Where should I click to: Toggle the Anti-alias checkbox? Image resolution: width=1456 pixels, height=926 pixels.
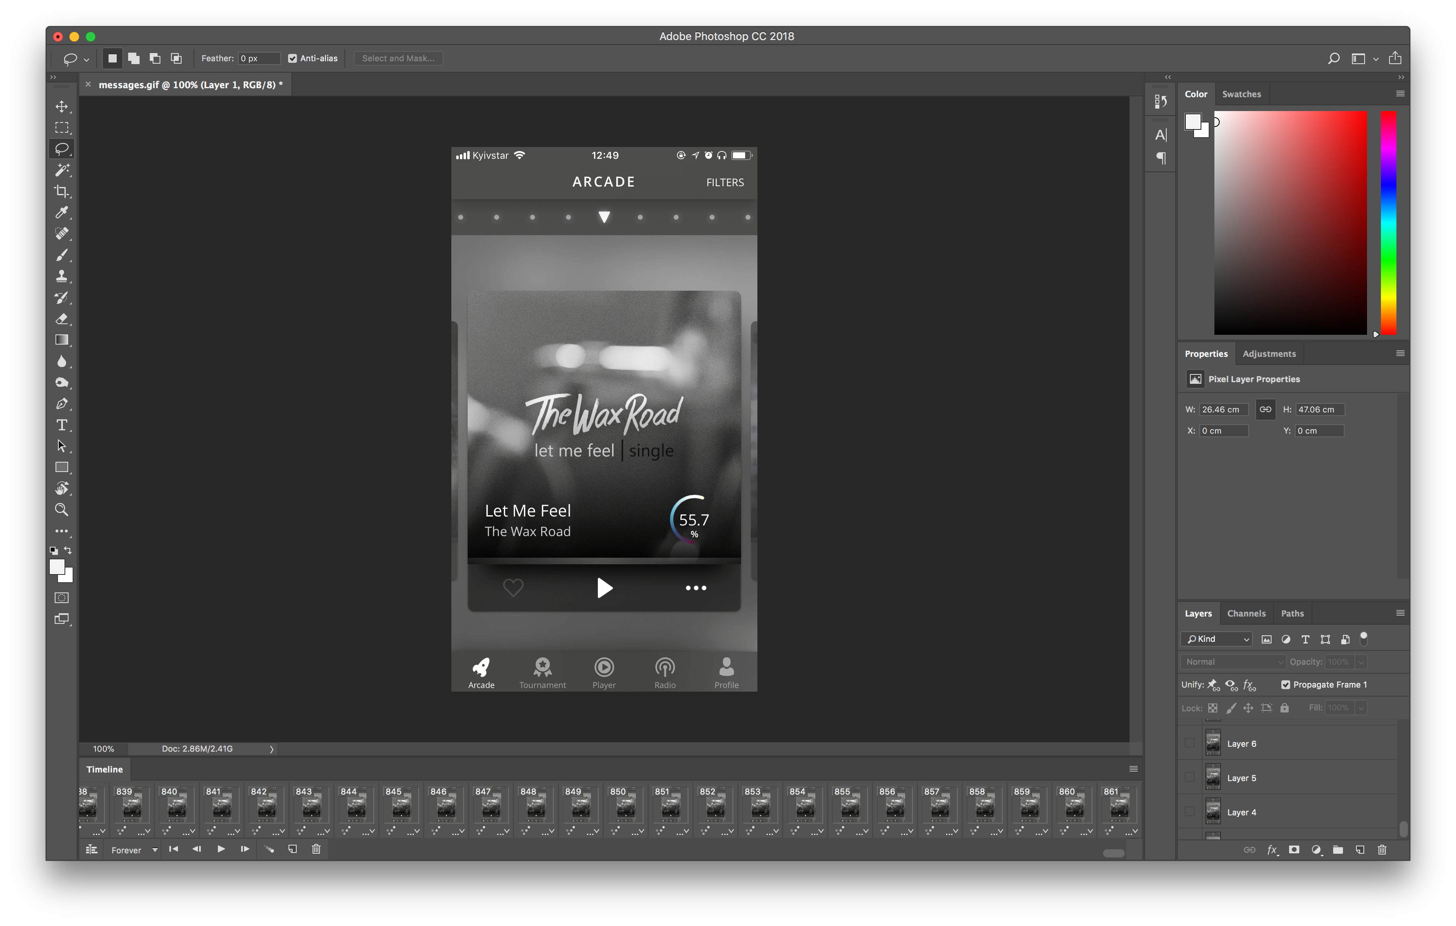293,59
